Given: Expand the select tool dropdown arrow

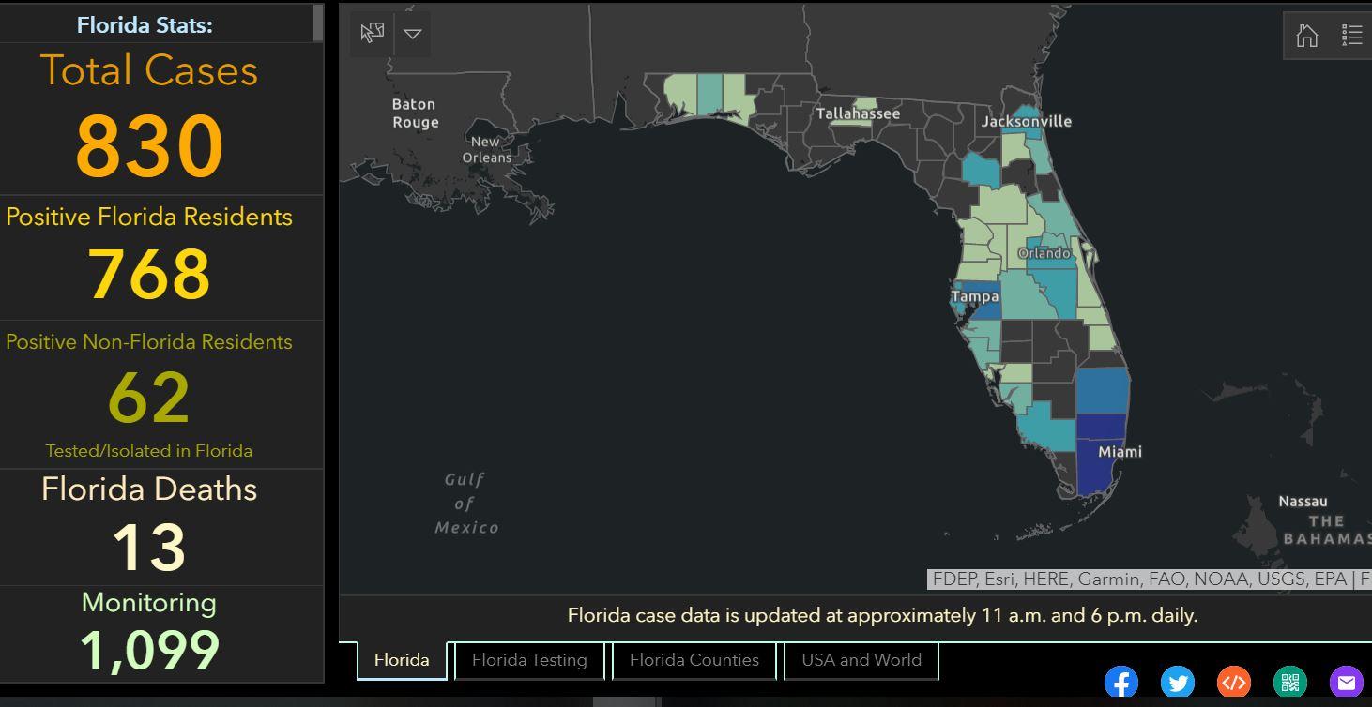Looking at the screenshot, I should pos(413,34).
